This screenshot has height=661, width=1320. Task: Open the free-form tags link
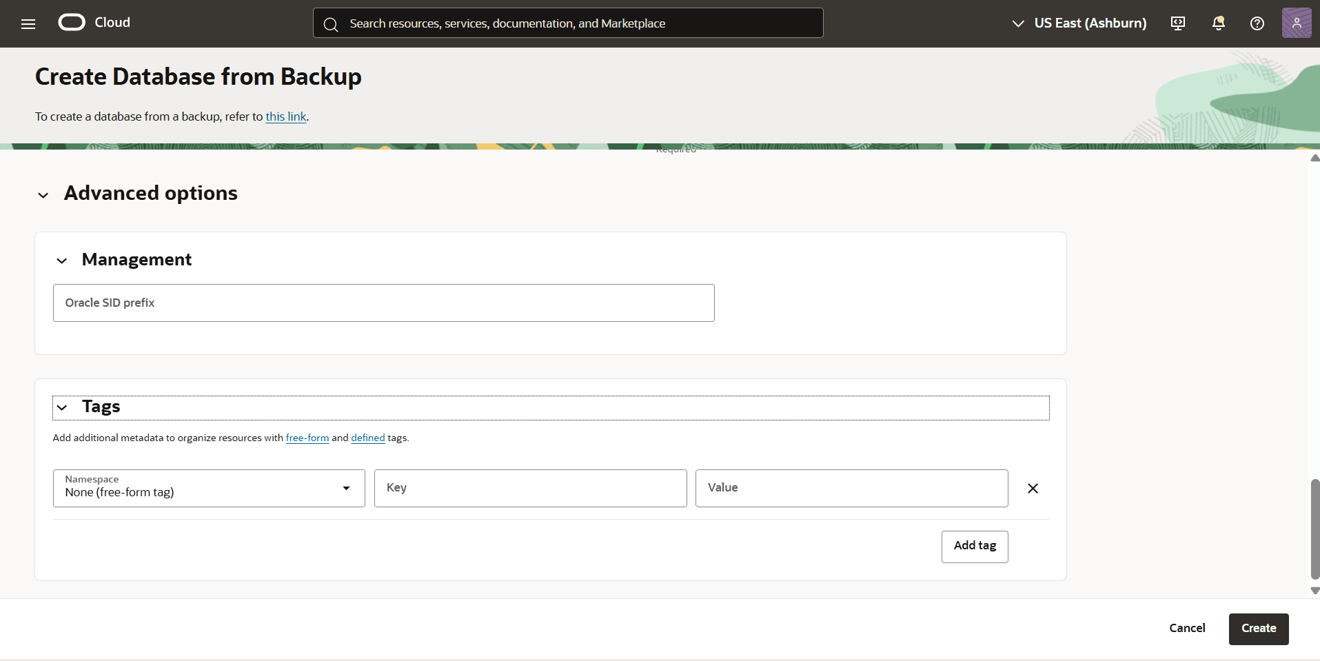click(307, 438)
